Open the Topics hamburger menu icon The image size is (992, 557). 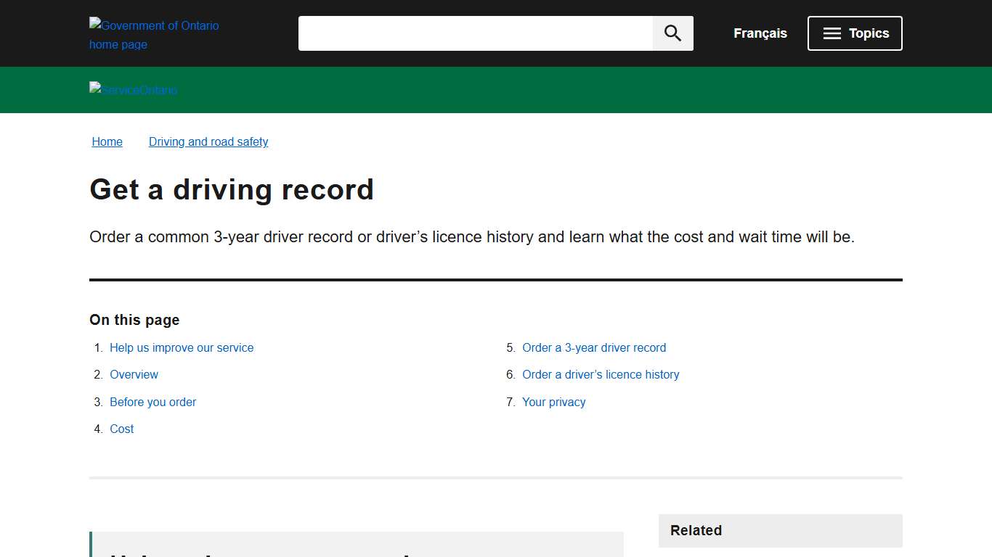pyautogui.click(x=830, y=33)
